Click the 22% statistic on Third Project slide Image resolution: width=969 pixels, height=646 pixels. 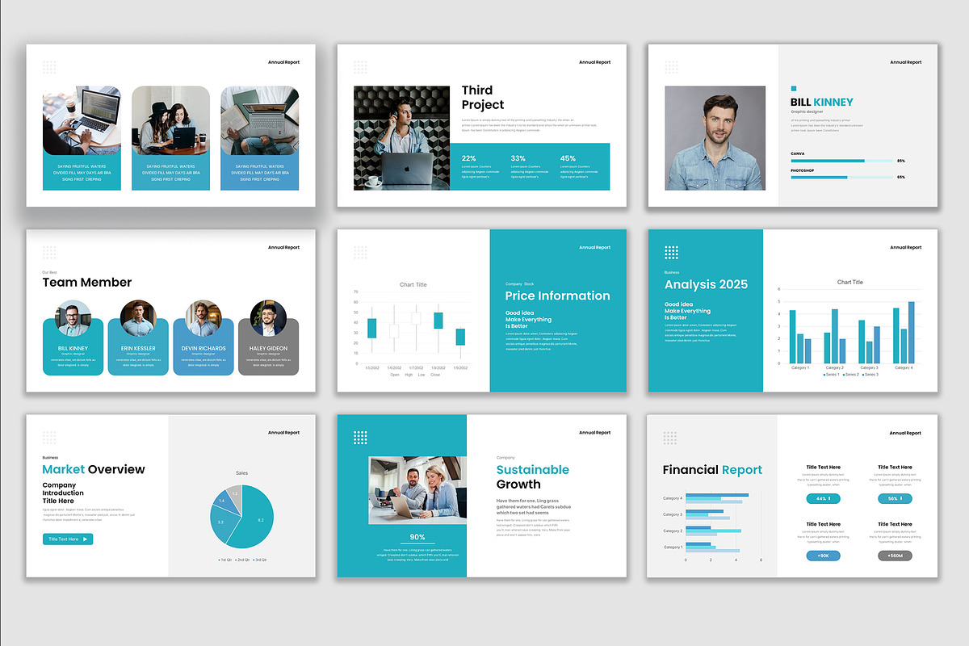[x=468, y=158]
